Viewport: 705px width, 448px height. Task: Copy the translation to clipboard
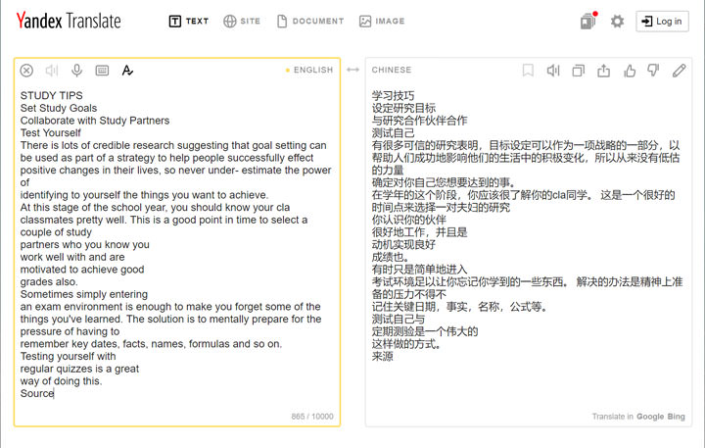pos(579,71)
